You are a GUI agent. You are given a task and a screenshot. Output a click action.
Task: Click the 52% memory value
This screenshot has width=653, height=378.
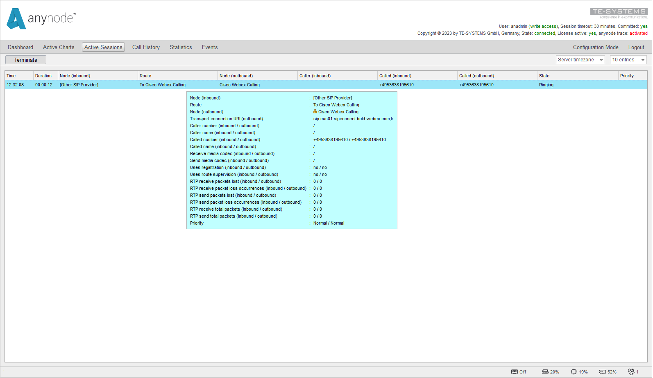[612, 372]
